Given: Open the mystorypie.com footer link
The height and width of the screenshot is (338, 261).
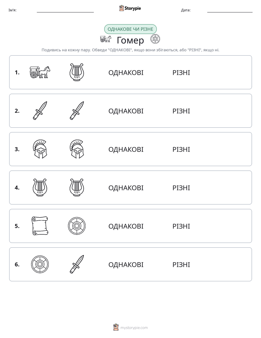Looking at the screenshot, I should pos(130,327).
